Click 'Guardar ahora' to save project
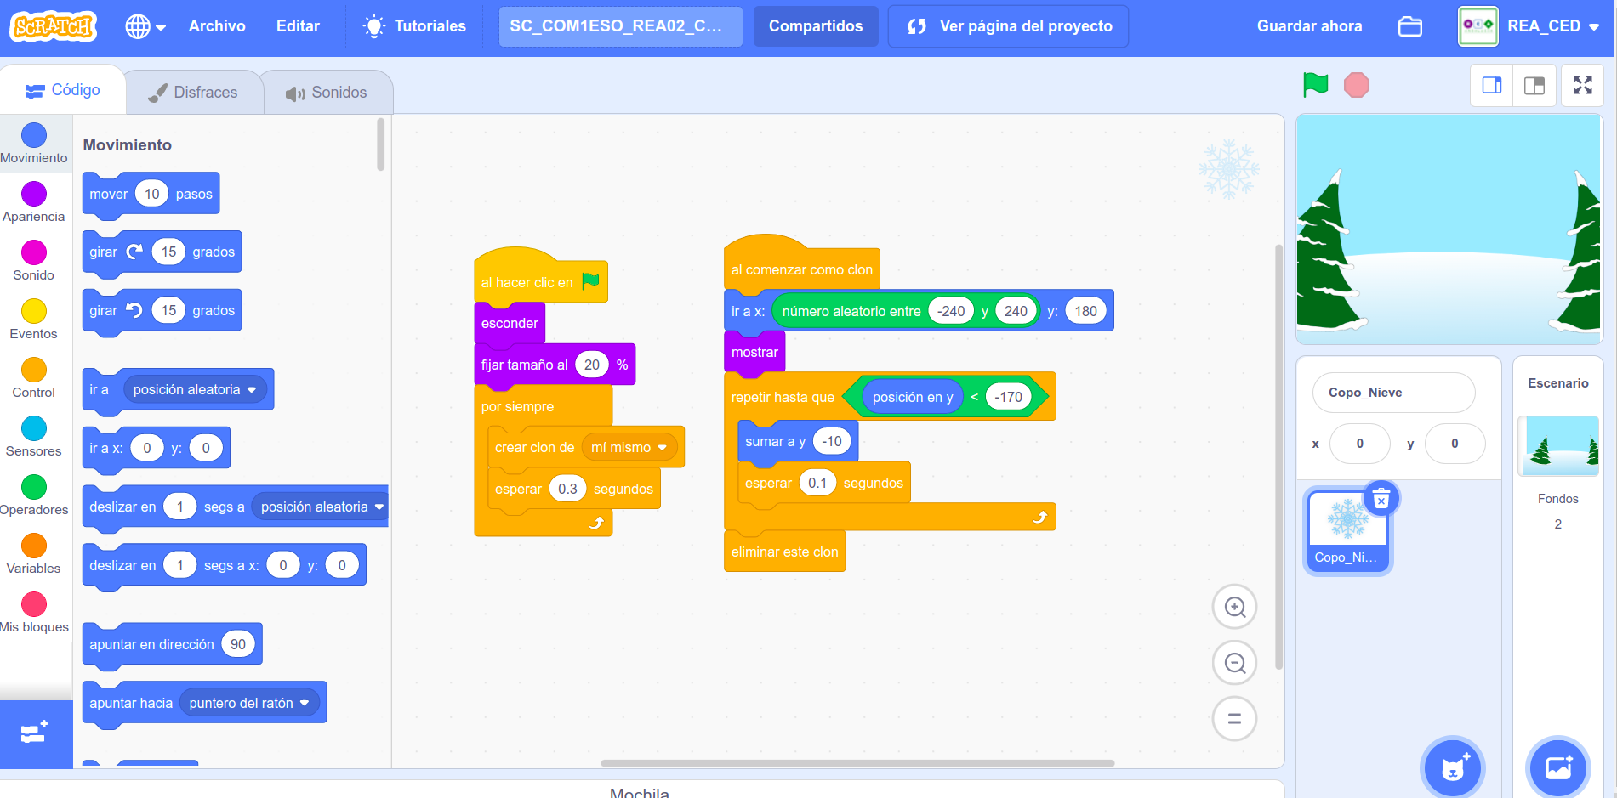1617x798 pixels. (1309, 26)
